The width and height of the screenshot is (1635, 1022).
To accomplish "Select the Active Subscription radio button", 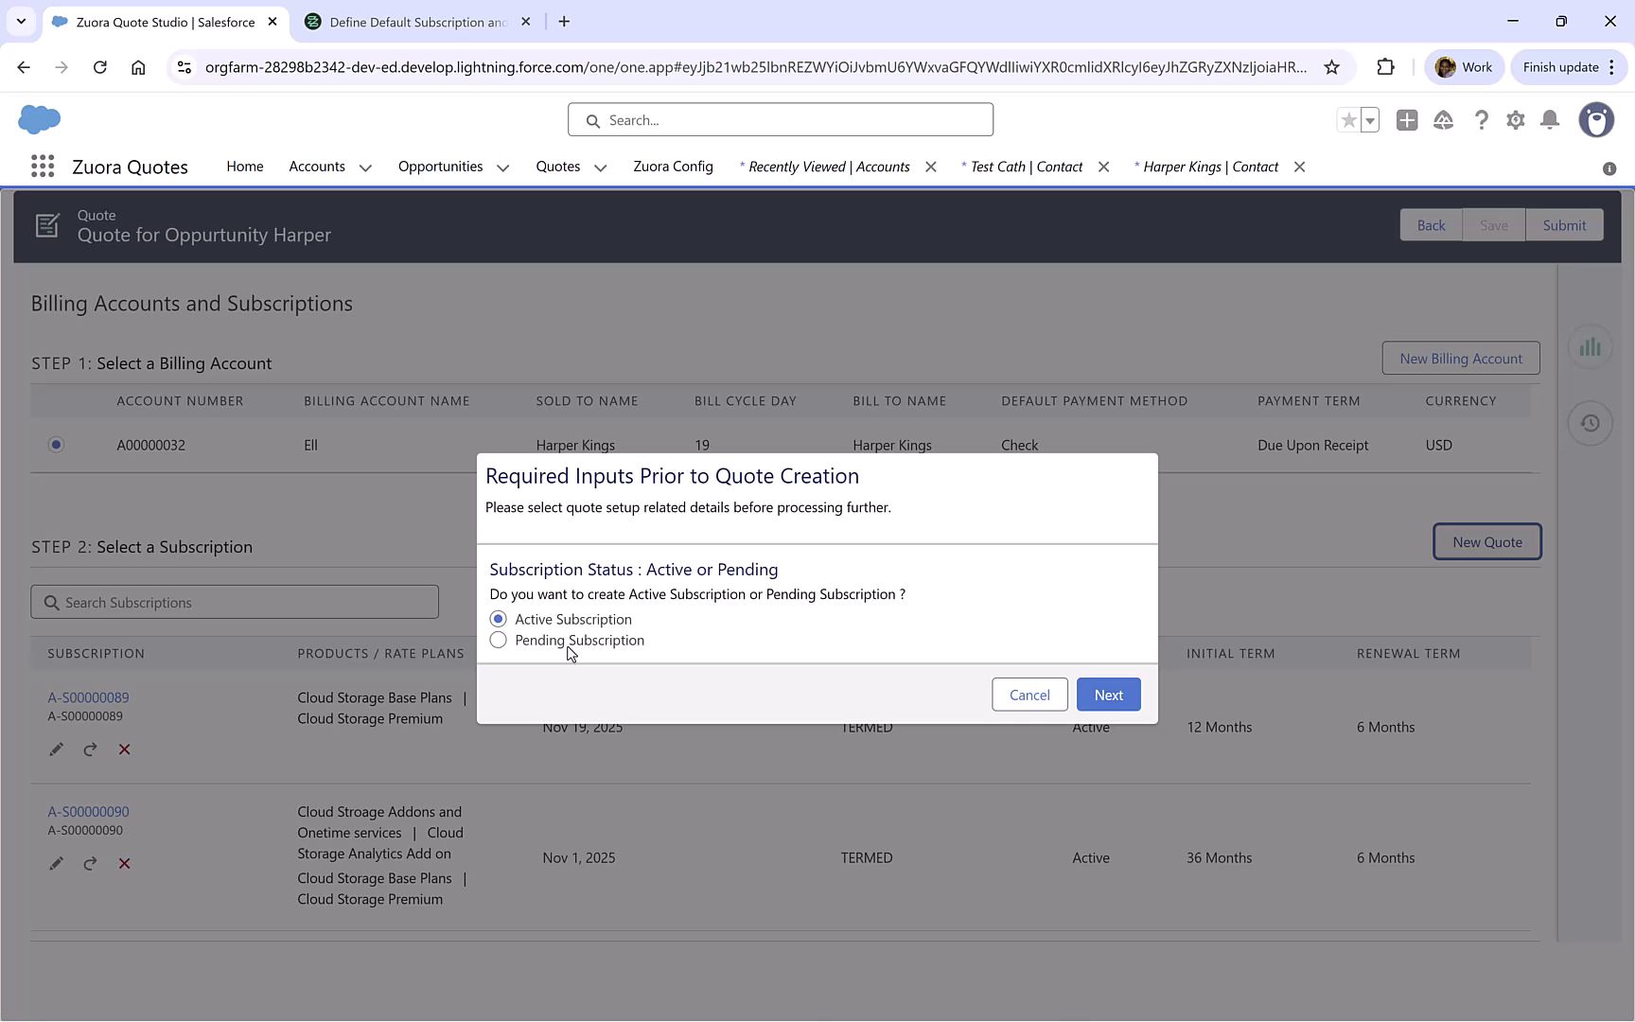I will (x=499, y=618).
